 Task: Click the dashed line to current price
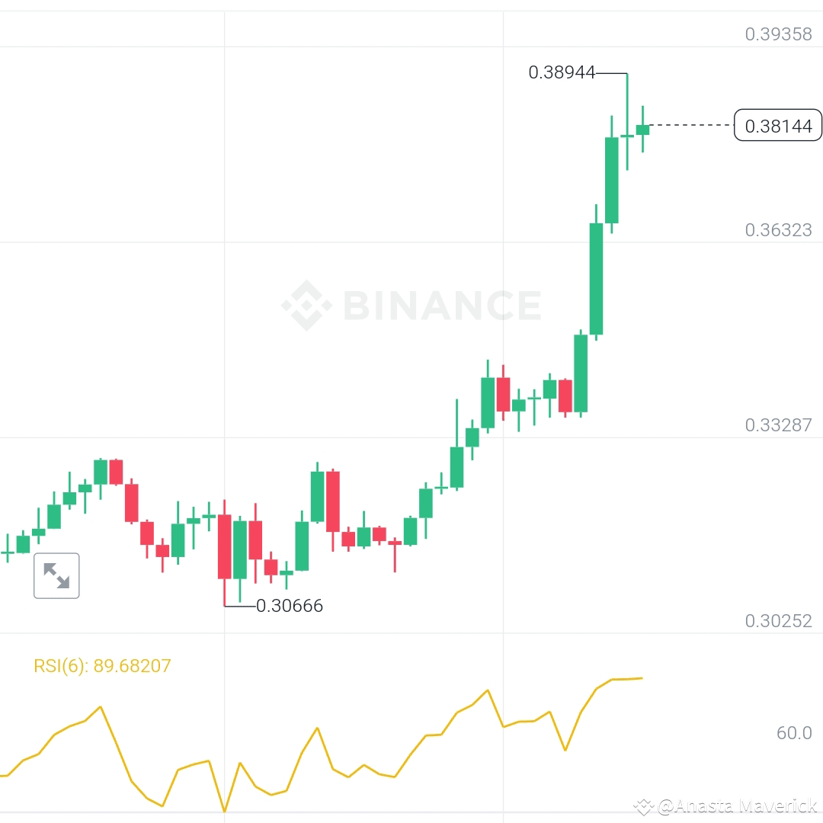[x=693, y=126]
